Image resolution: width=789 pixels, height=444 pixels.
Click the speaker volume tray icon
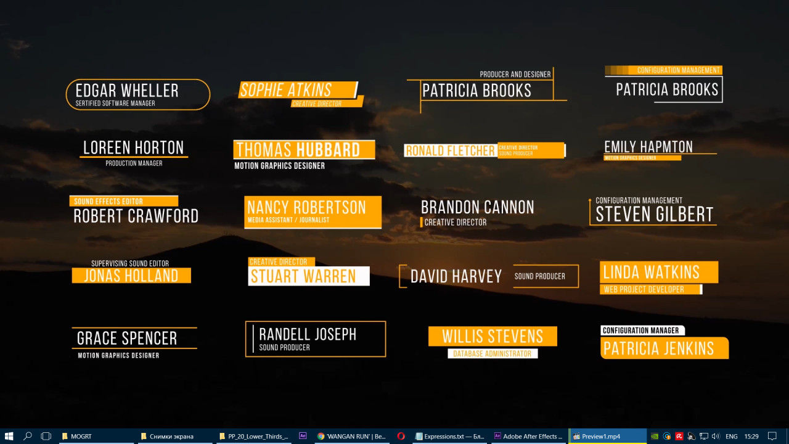coord(716,436)
